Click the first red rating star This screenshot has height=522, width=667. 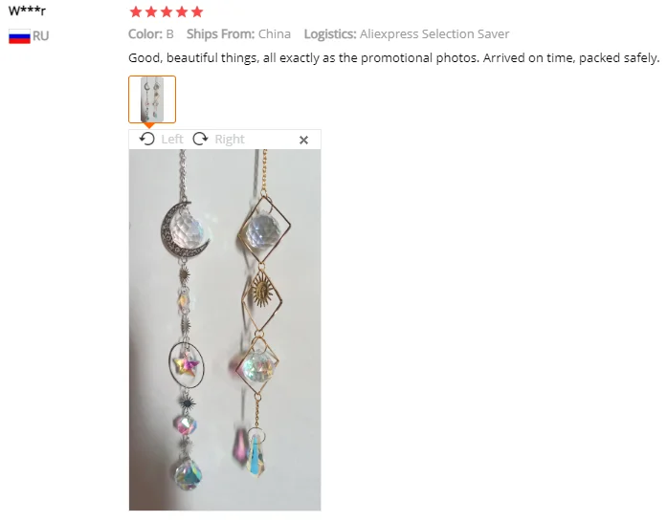coord(136,11)
